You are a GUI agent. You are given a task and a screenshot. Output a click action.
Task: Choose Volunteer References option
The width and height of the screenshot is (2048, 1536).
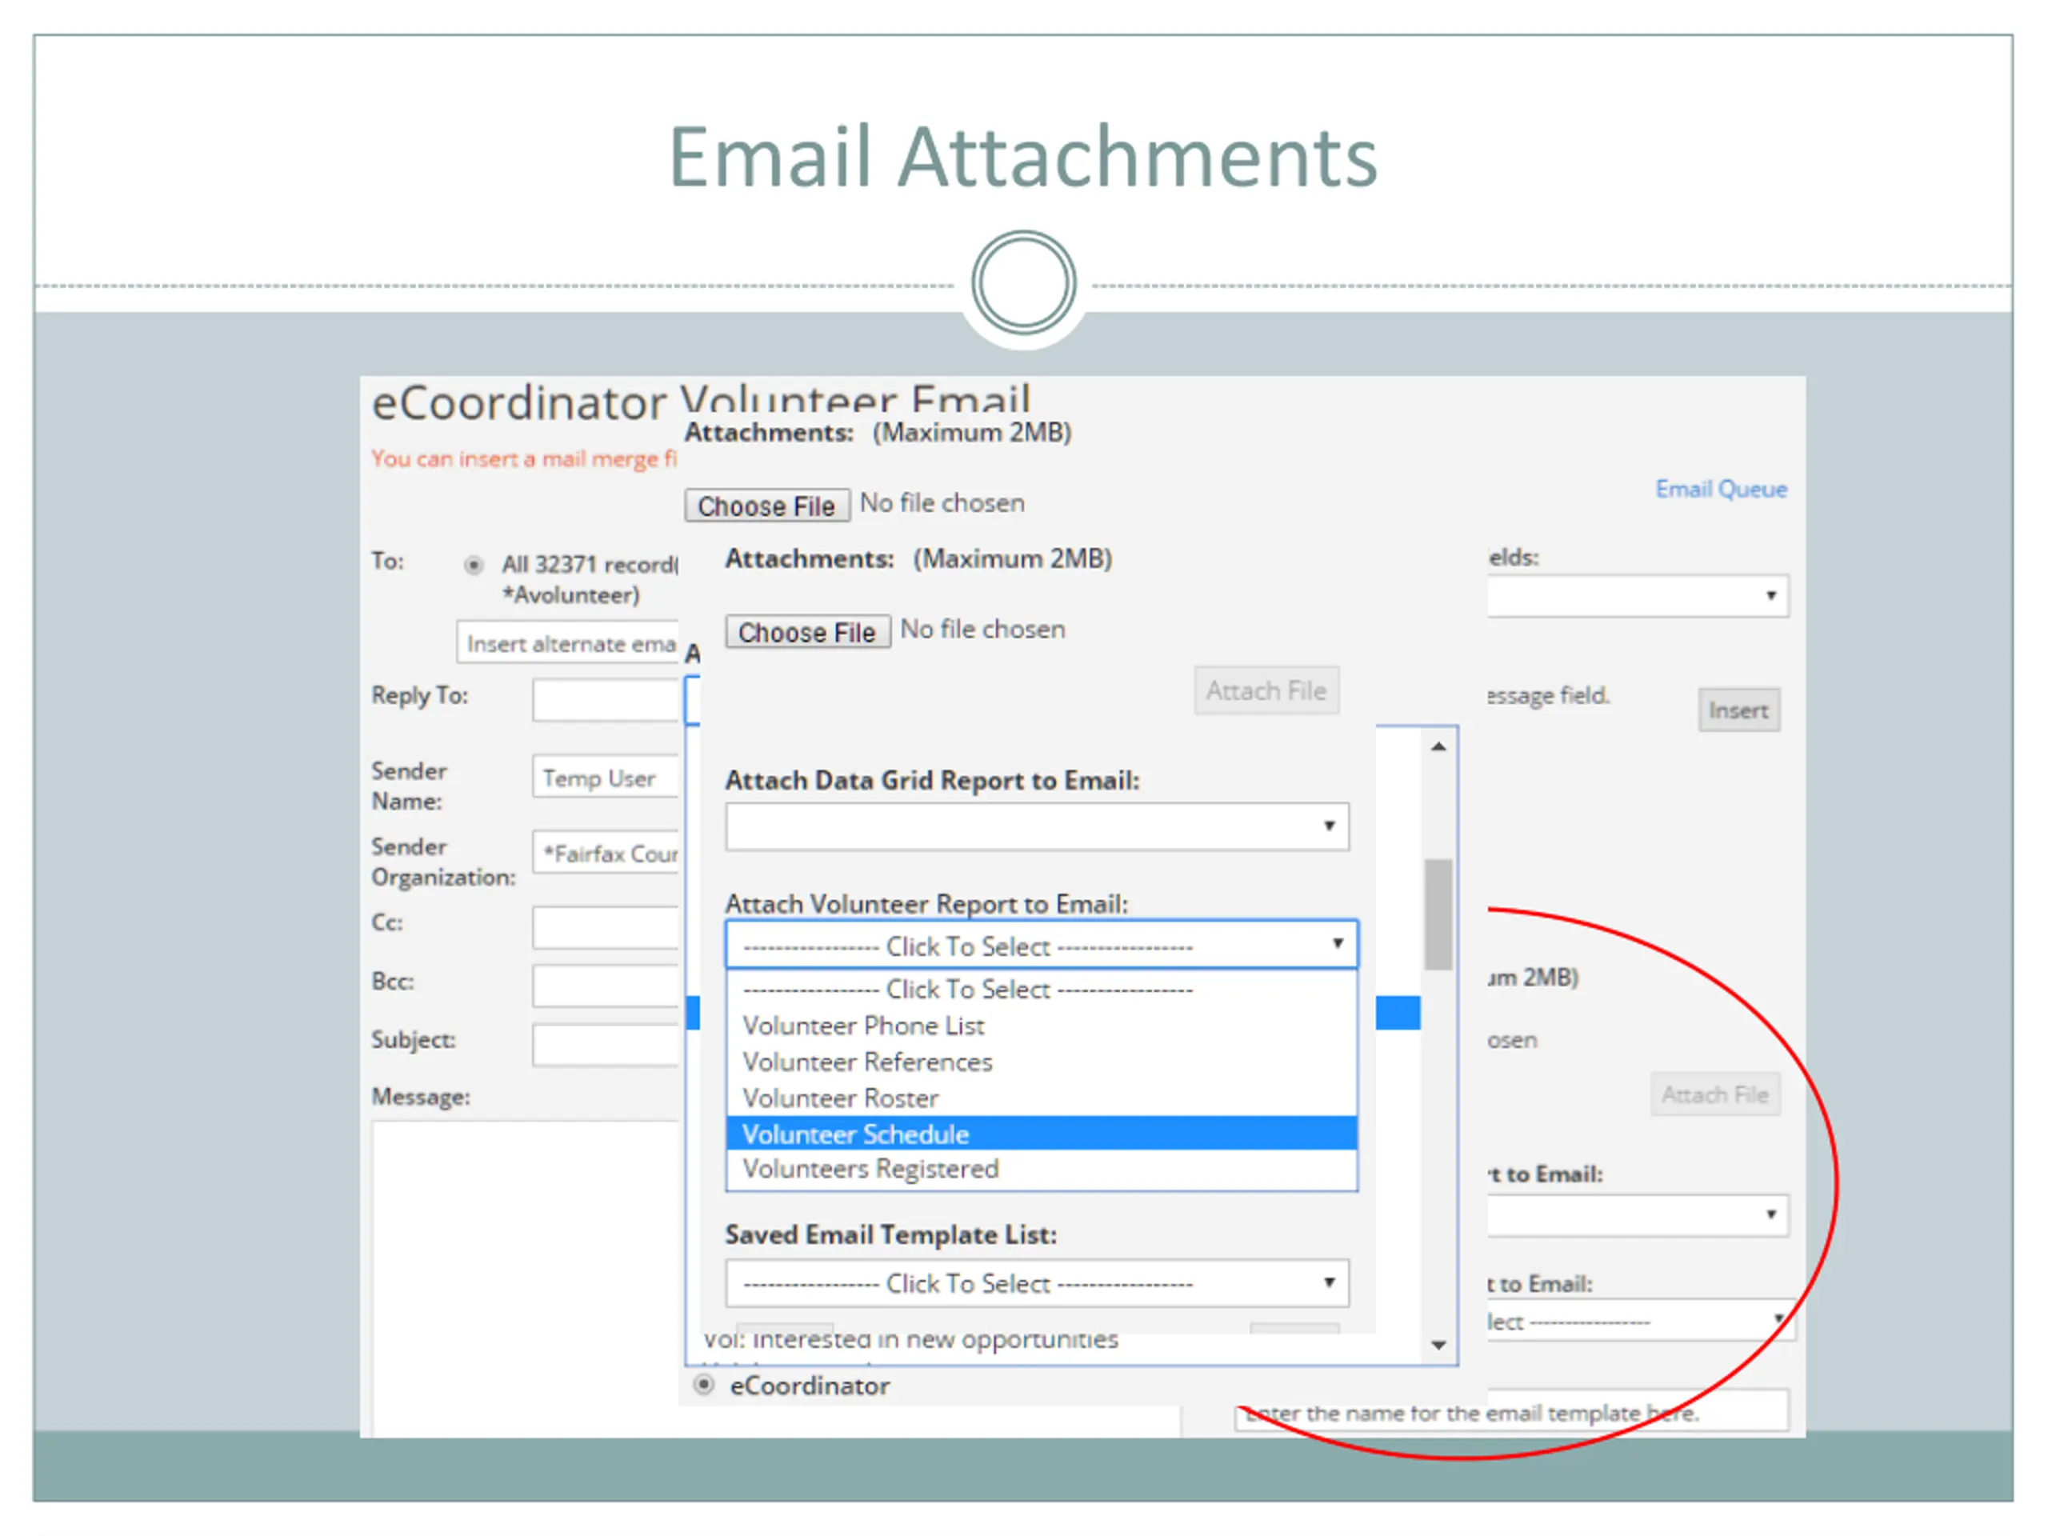1042,1062
